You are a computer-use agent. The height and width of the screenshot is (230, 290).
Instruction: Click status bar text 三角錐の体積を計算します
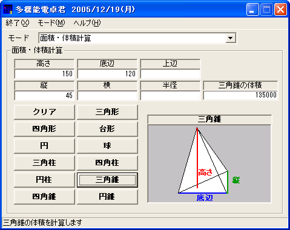point(42,223)
